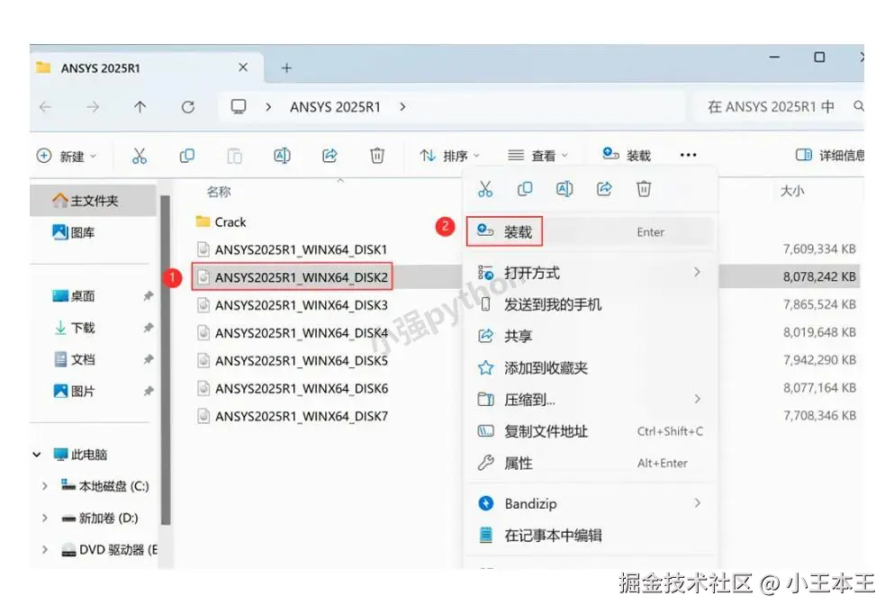Click the Copy icon in the toolbar
Viewport: 894px width, 614px height.
point(187,156)
